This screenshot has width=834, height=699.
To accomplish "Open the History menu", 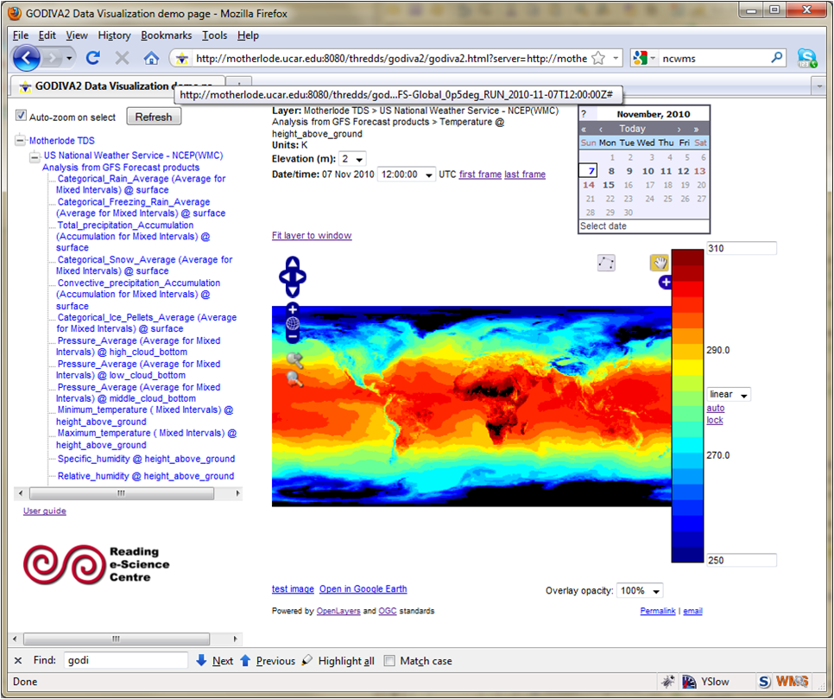I will [114, 35].
